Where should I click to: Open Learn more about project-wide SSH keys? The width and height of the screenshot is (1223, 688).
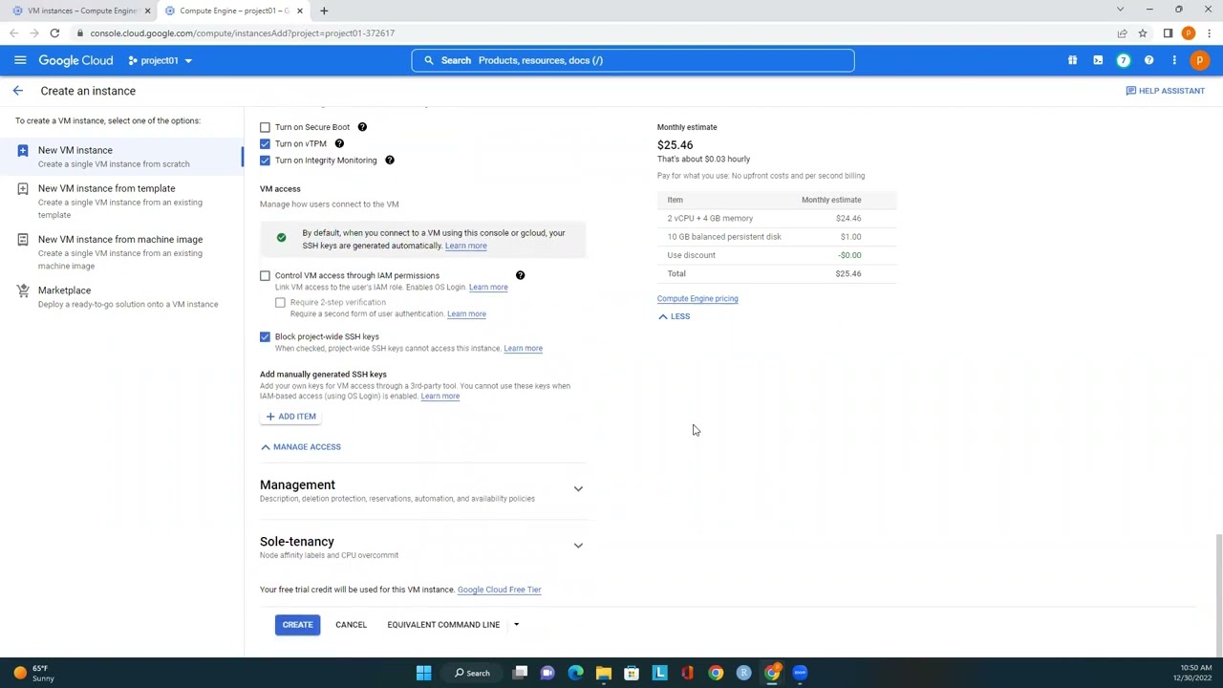523,348
